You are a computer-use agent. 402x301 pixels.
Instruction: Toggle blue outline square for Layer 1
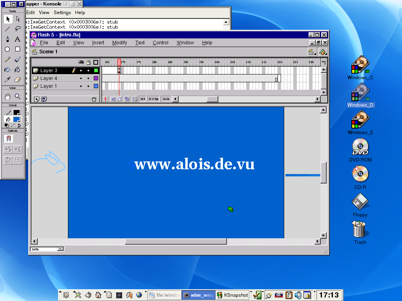pos(96,86)
